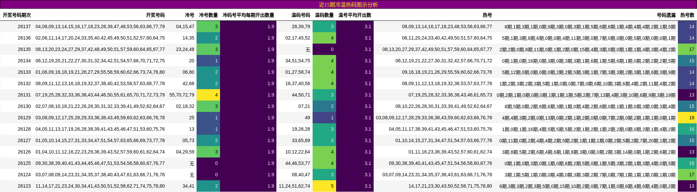Select the 开奖号码 column header
697x192 pixels.
click(x=155, y=15)
